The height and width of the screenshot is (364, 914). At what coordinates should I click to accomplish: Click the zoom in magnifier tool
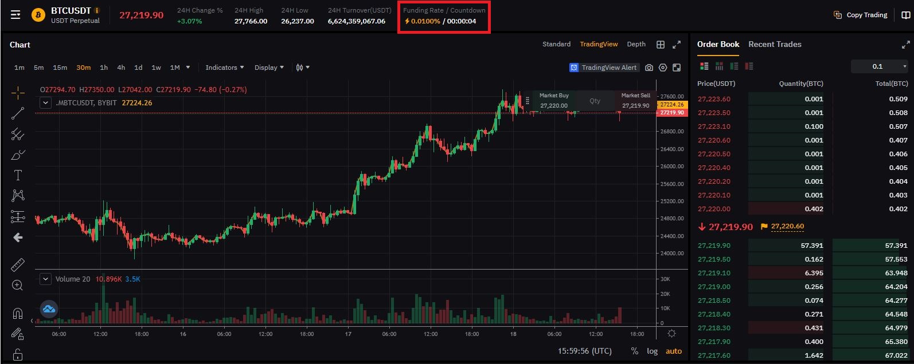pyautogui.click(x=18, y=286)
